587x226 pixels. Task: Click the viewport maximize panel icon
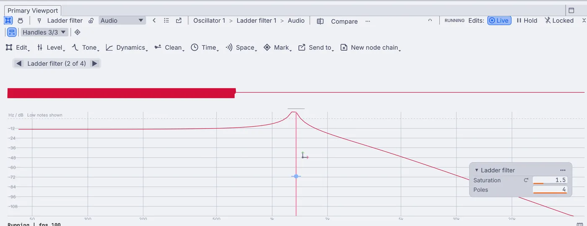pyautogui.click(x=571, y=10)
